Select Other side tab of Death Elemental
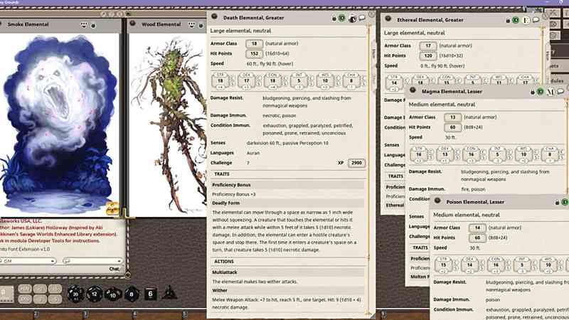 (373, 78)
